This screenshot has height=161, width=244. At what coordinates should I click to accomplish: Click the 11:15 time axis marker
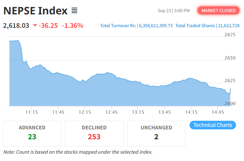(x=32, y=112)
